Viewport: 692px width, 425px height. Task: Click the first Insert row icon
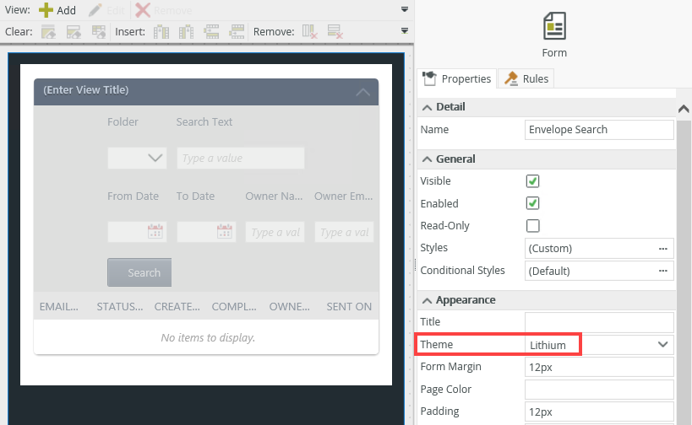pos(211,32)
